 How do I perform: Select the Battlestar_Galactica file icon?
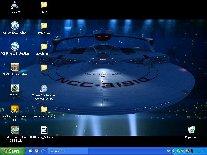pyautogui.click(x=44, y=130)
